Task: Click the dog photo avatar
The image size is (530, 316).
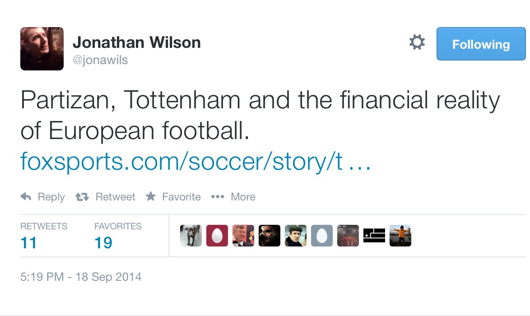Action: [191, 236]
